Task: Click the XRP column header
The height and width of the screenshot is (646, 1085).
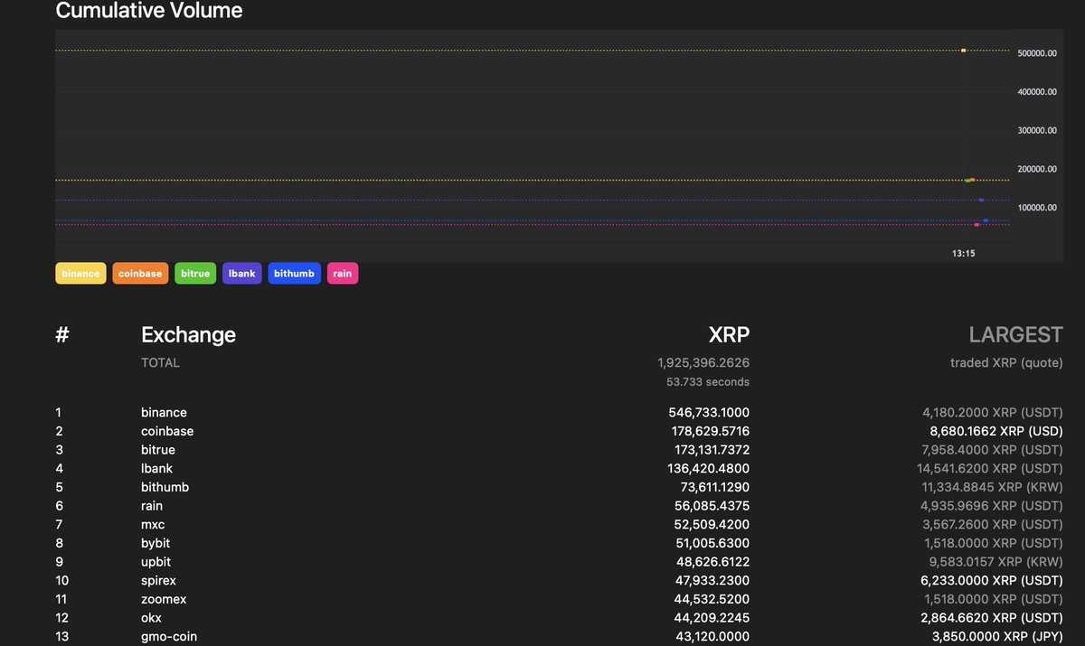Action: tap(729, 334)
